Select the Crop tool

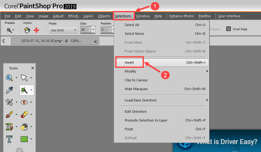pos(9,102)
